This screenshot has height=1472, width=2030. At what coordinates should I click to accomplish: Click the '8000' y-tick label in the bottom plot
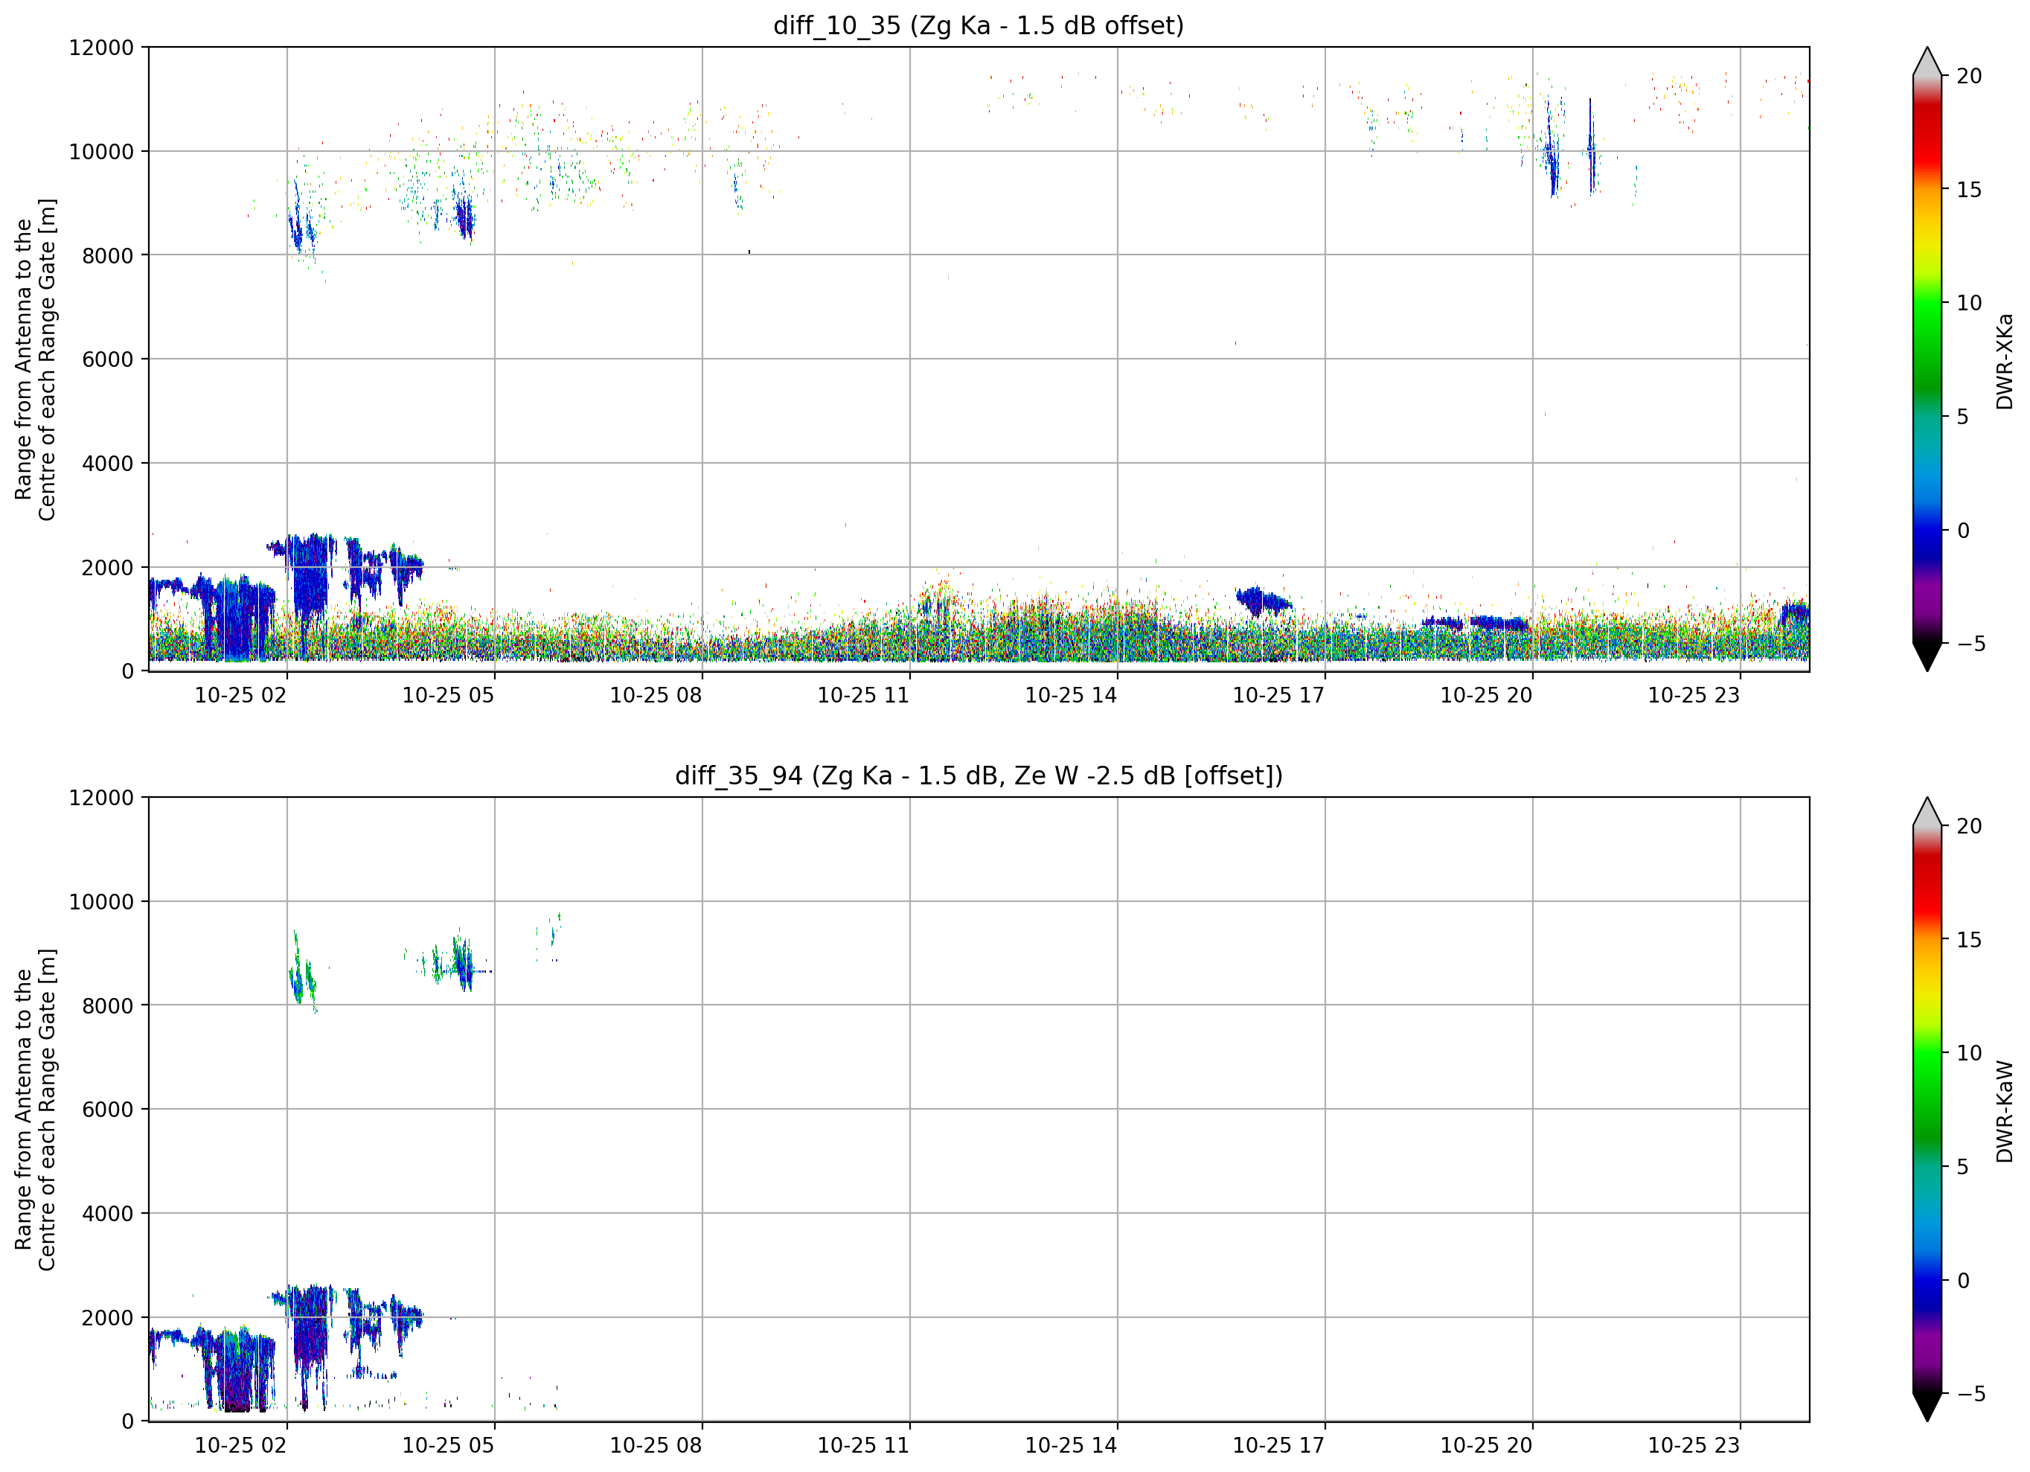(x=107, y=1005)
